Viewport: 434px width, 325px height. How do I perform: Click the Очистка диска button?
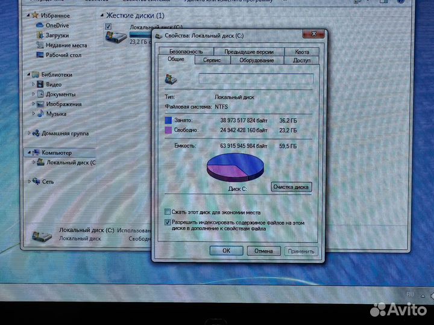click(x=291, y=187)
